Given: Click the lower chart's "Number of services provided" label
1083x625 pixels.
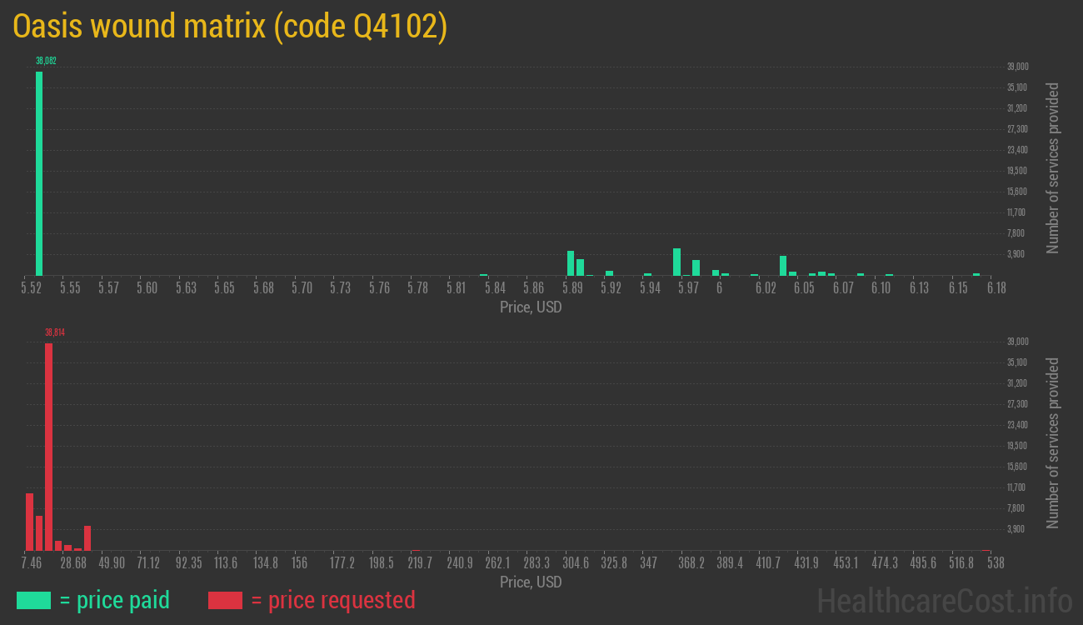Looking at the screenshot, I should [1053, 443].
